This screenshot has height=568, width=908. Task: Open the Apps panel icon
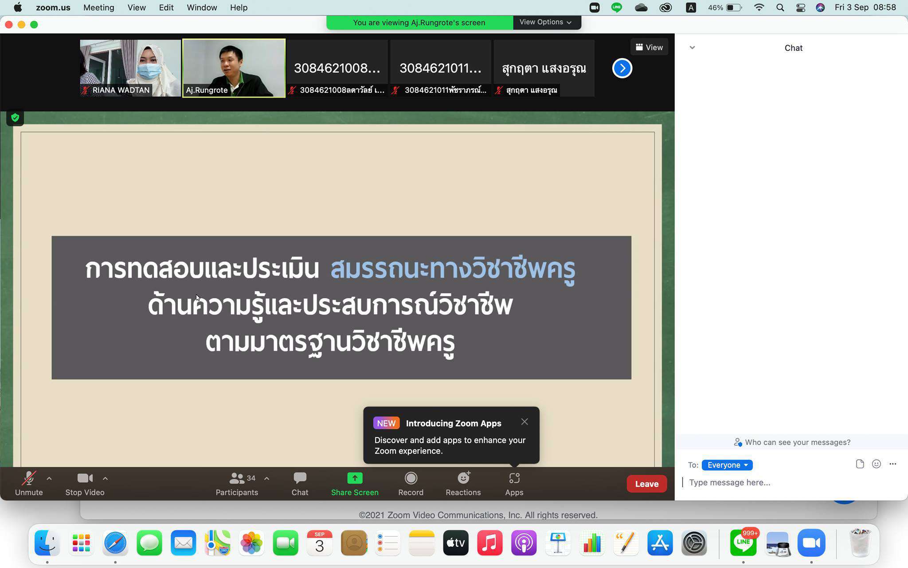(x=514, y=483)
